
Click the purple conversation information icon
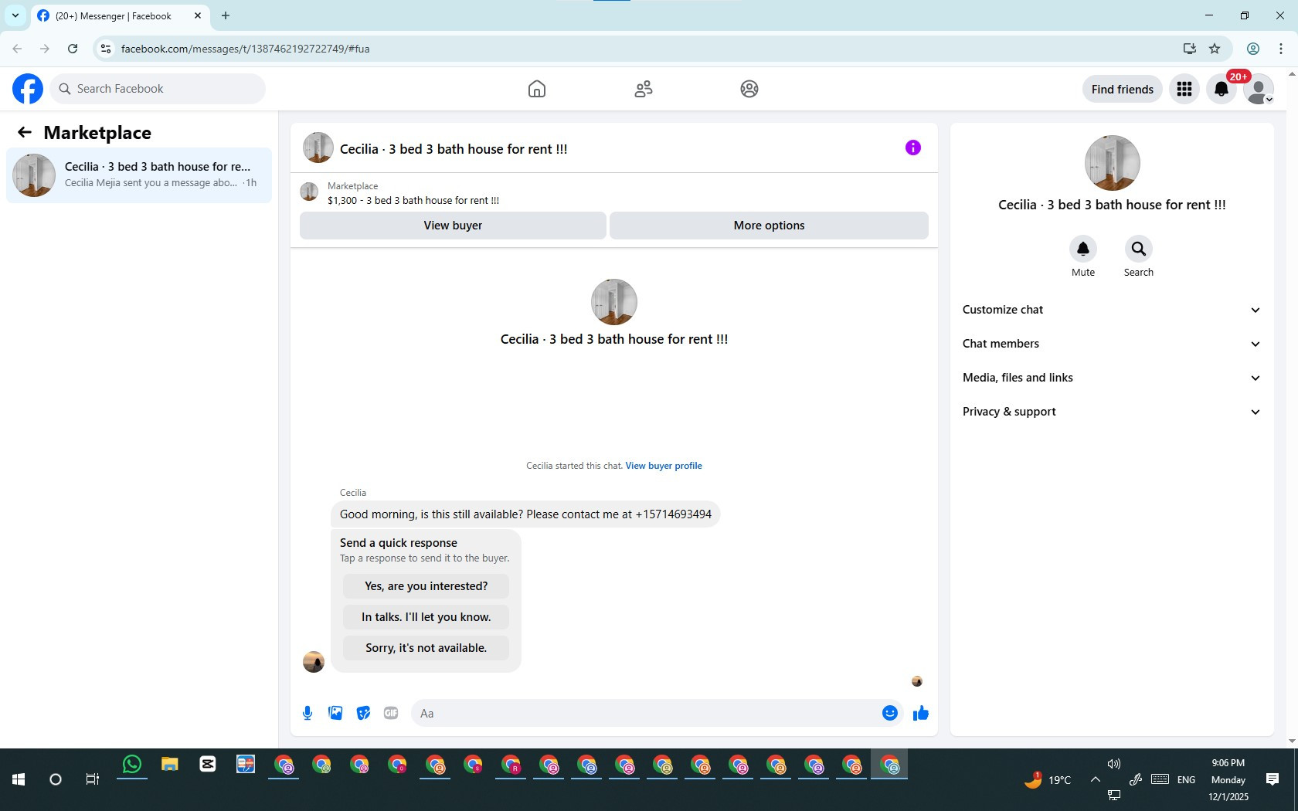click(913, 148)
